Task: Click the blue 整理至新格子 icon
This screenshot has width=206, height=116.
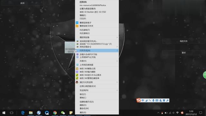Action: tap(77, 23)
